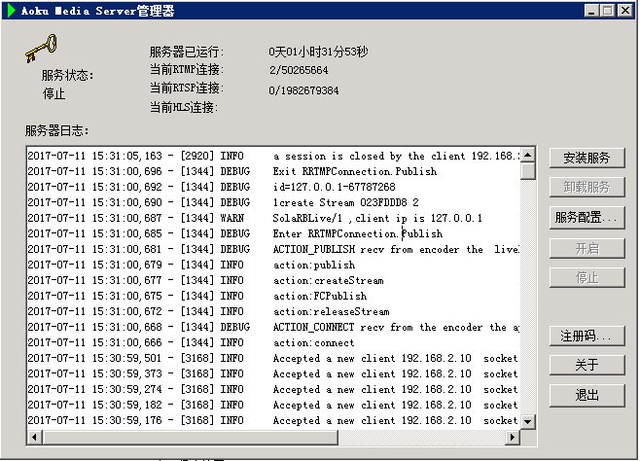Select log line 'ACTION_PUBLISH recv from encoder'
Screen dimensions: 640x461
coord(273,249)
